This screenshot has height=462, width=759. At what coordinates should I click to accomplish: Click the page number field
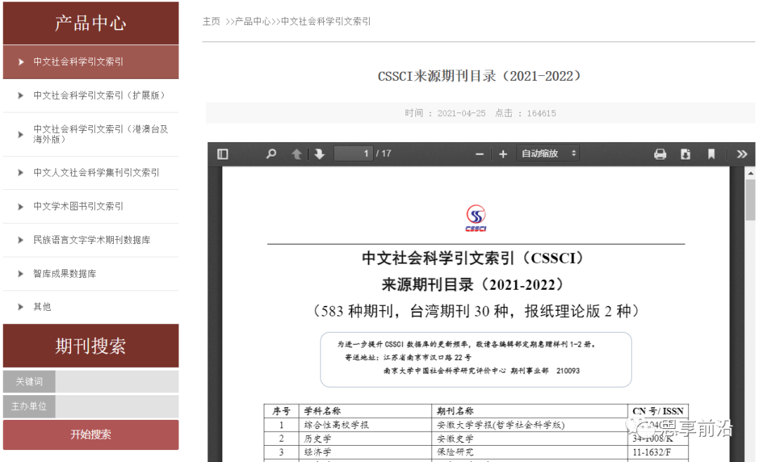tap(353, 153)
